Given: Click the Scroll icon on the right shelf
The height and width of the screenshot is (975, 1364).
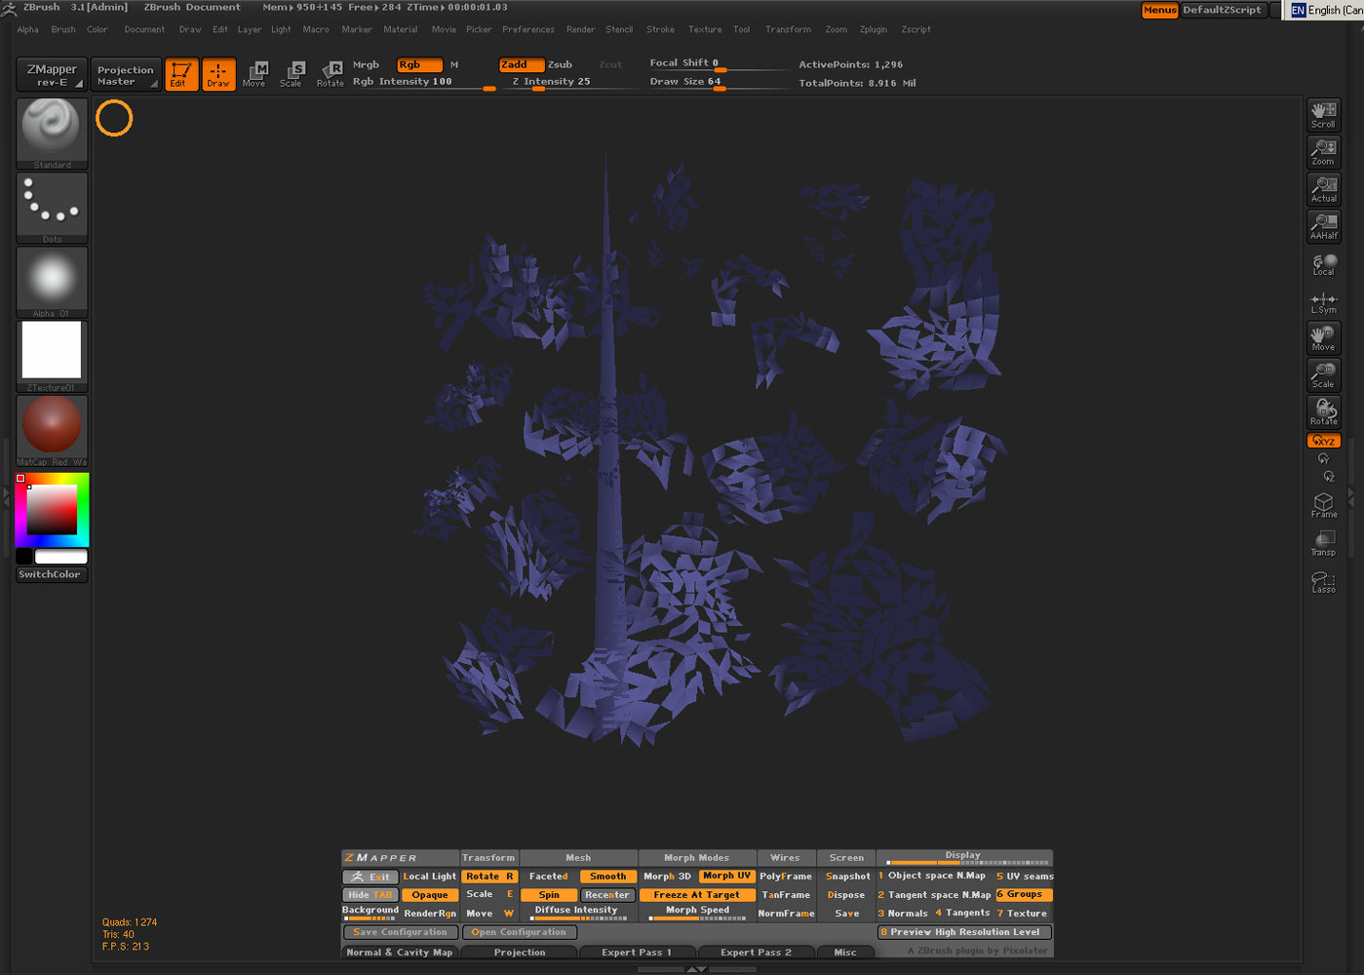Looking at the screenshot, I should click(1323, 114).
